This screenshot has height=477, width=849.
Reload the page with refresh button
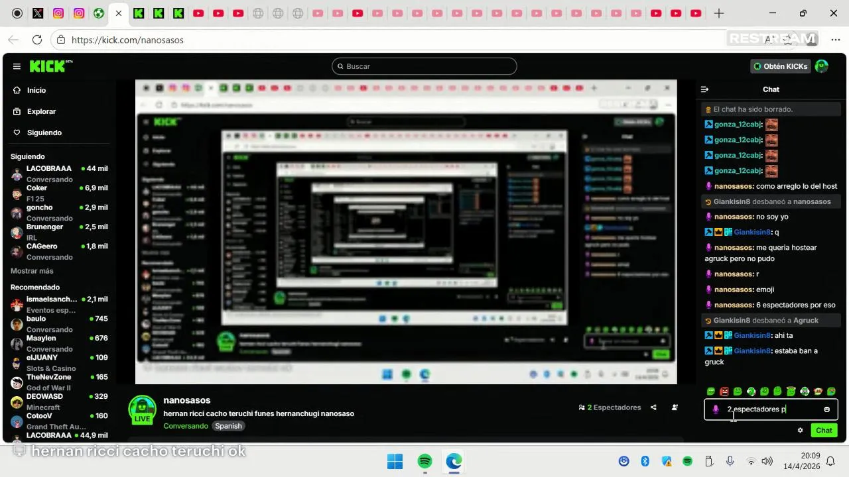click(x=37, y=40)
